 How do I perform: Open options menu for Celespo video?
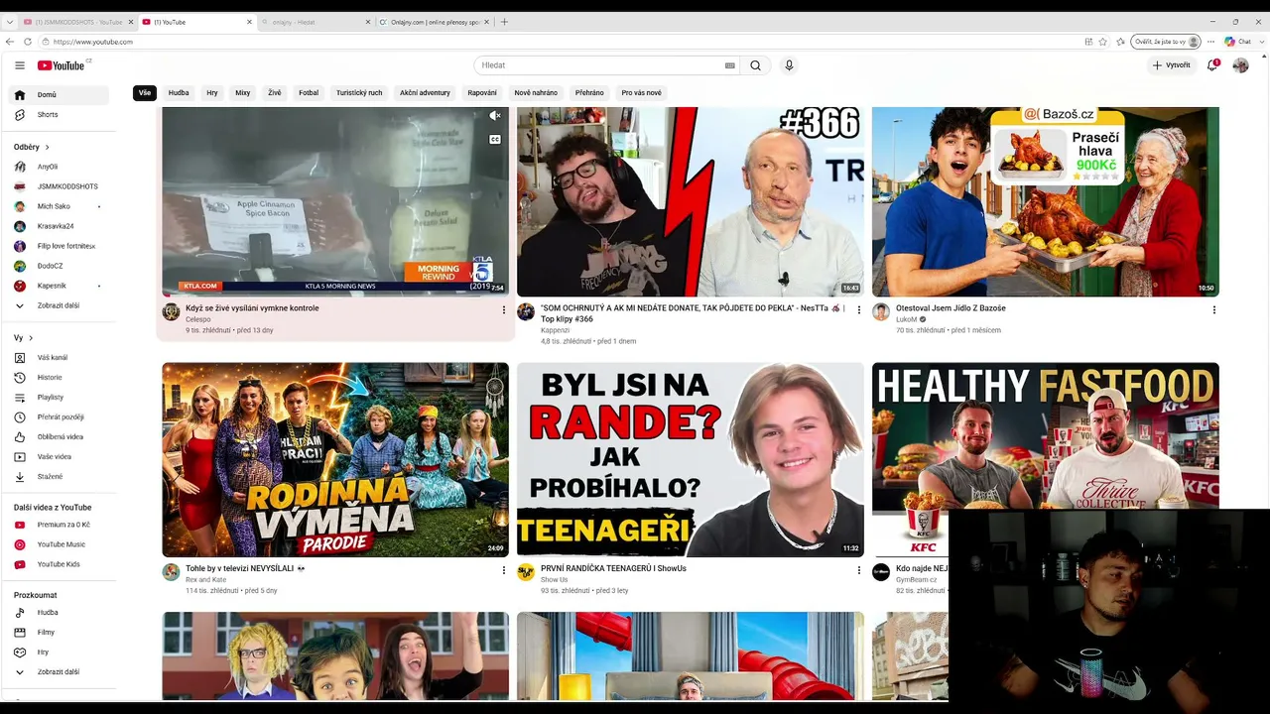point(504,310)
